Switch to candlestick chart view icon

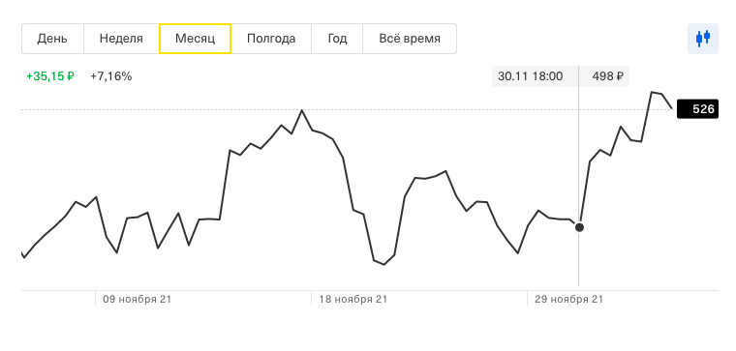703,39
